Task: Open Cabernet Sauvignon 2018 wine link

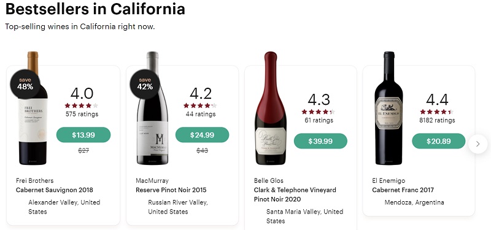Action: (55, 190)
